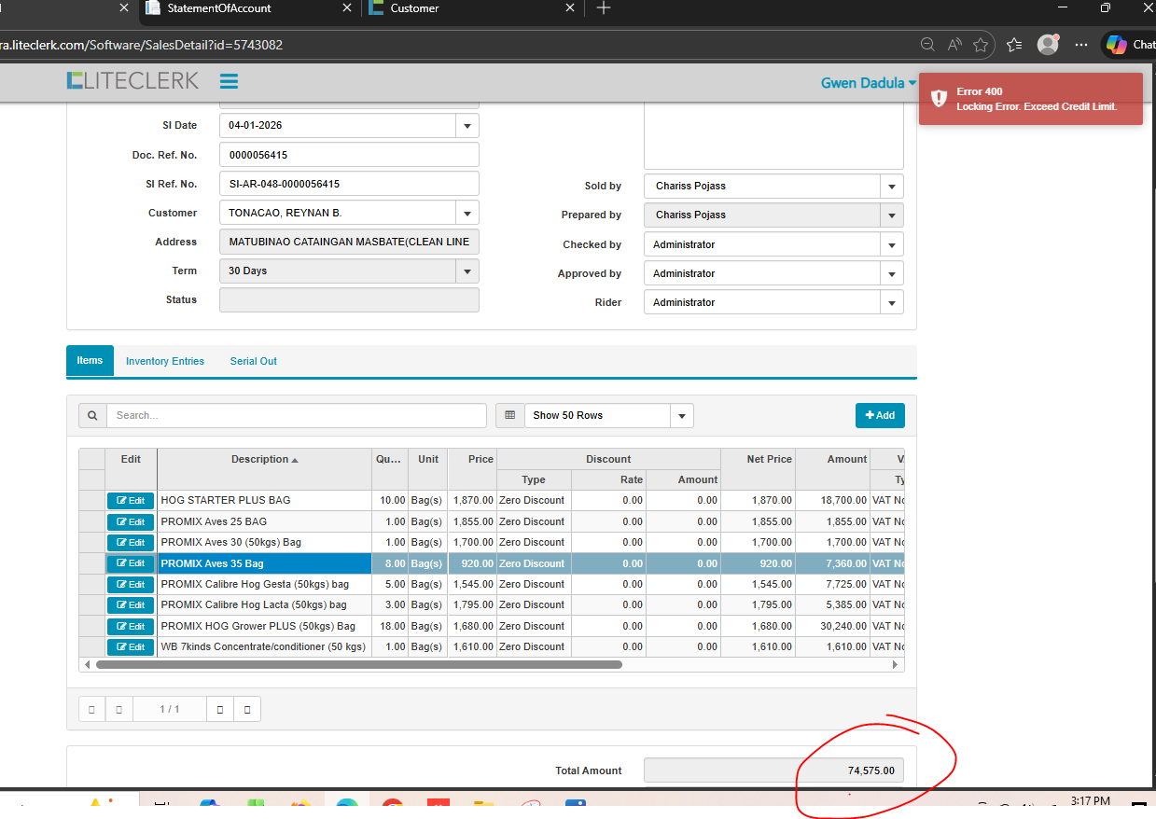Switch to the Serial Out tab
Image resolution: width=1156 pixels, height=819 pixels.
pyautogui.click(x=253, y=361)
